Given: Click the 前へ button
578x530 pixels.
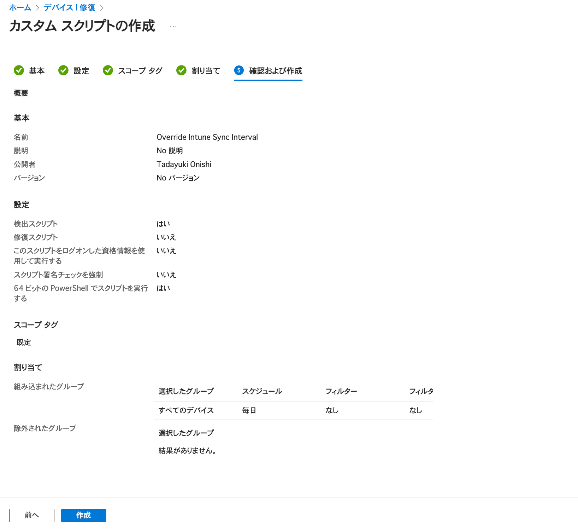Looking at the screenshot, I should (32, 515).
